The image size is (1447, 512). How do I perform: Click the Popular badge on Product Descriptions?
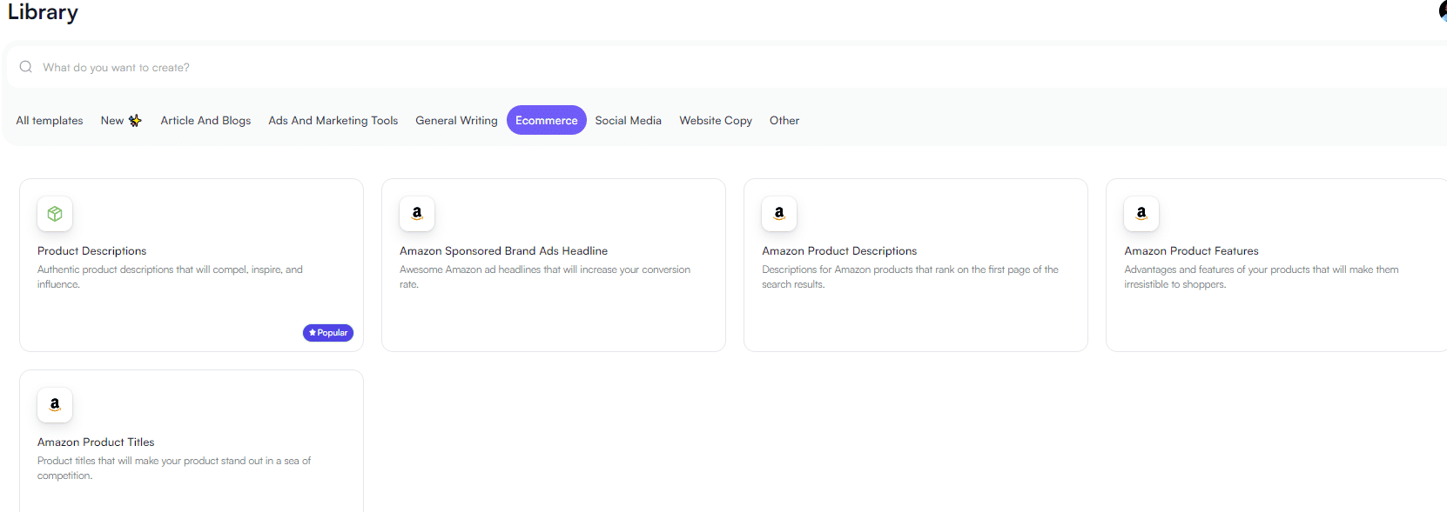pyautogui.click(x=328, y=333)
